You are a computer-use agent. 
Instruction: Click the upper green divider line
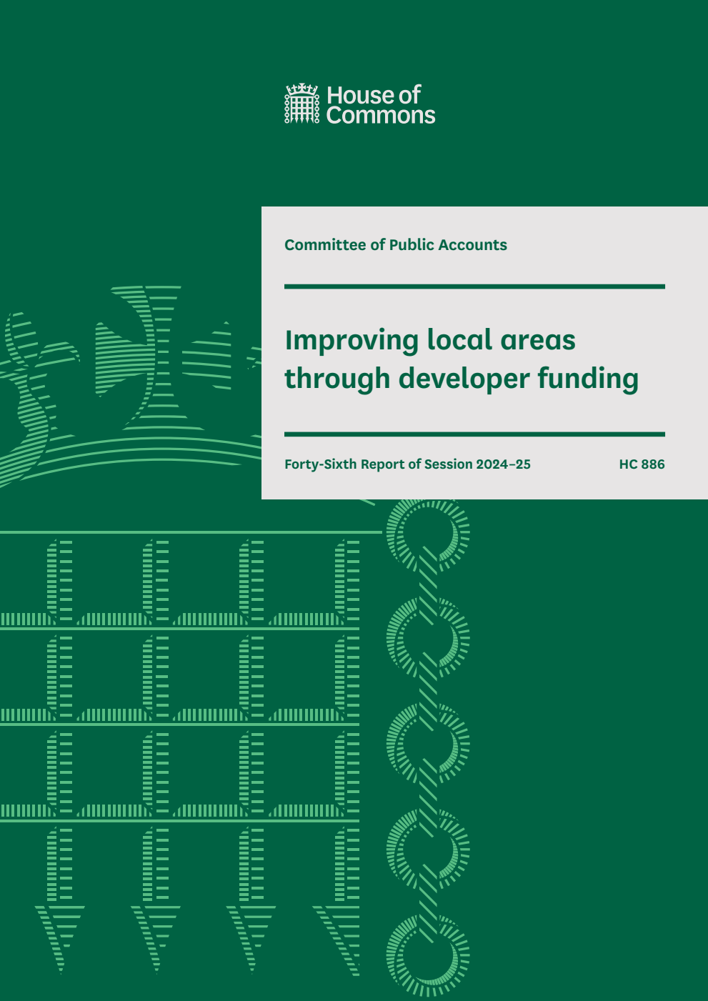click(474, 286)
